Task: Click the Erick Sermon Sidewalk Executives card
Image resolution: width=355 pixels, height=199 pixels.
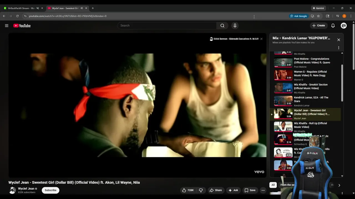Action: pos(234,39)
